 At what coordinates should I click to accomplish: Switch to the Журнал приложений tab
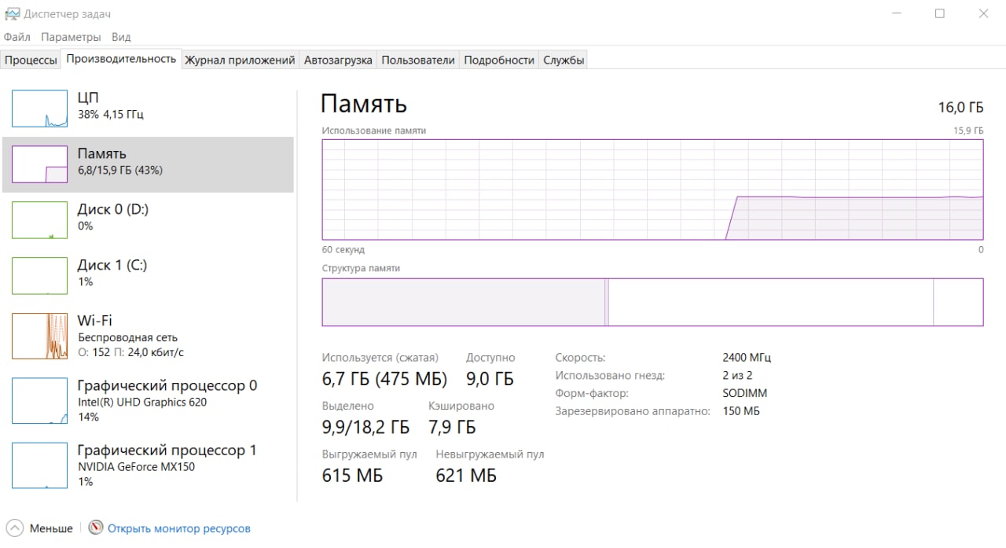[x=240, y=60]
